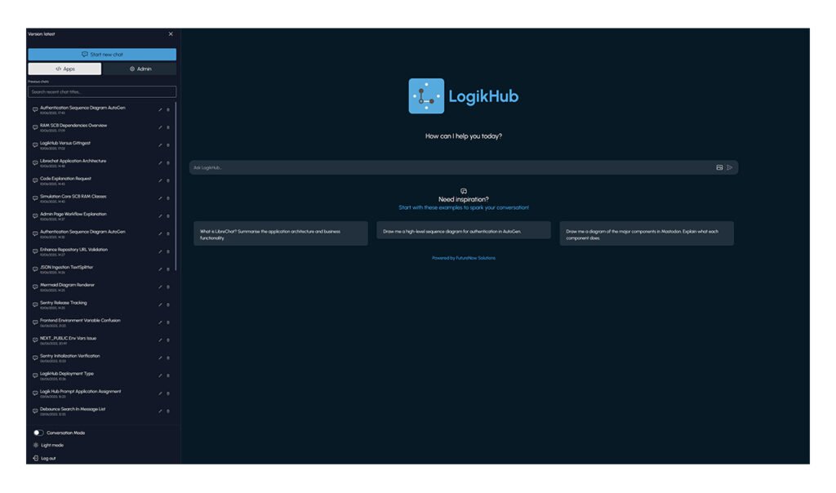Open the Enhance Repository URL Validation chat
This screenshot has height=493, width=836.
coord(73,251)
